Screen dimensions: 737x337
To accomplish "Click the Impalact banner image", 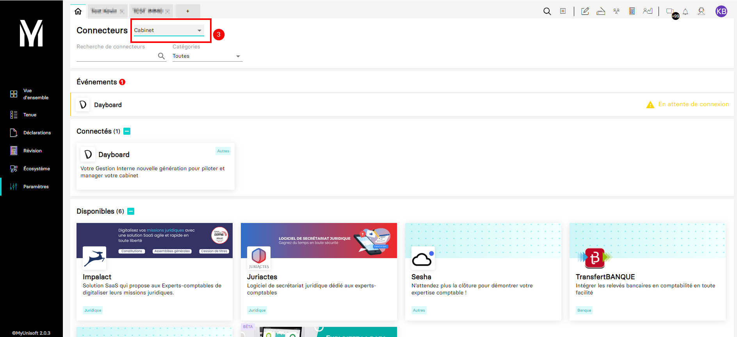I will [155, 241].
